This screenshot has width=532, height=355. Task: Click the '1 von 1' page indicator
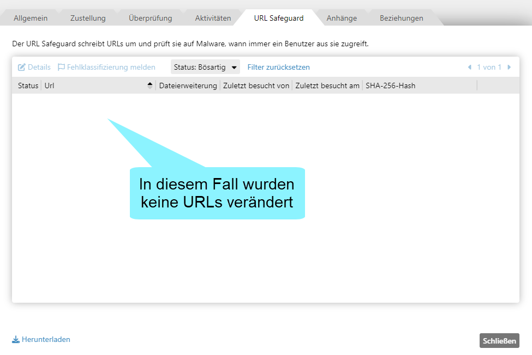coord(489,67)
